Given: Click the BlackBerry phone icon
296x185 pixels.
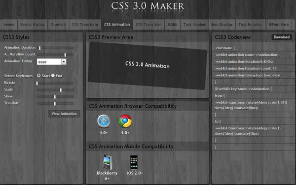Looking at the screenshot, I should [107, 162].
